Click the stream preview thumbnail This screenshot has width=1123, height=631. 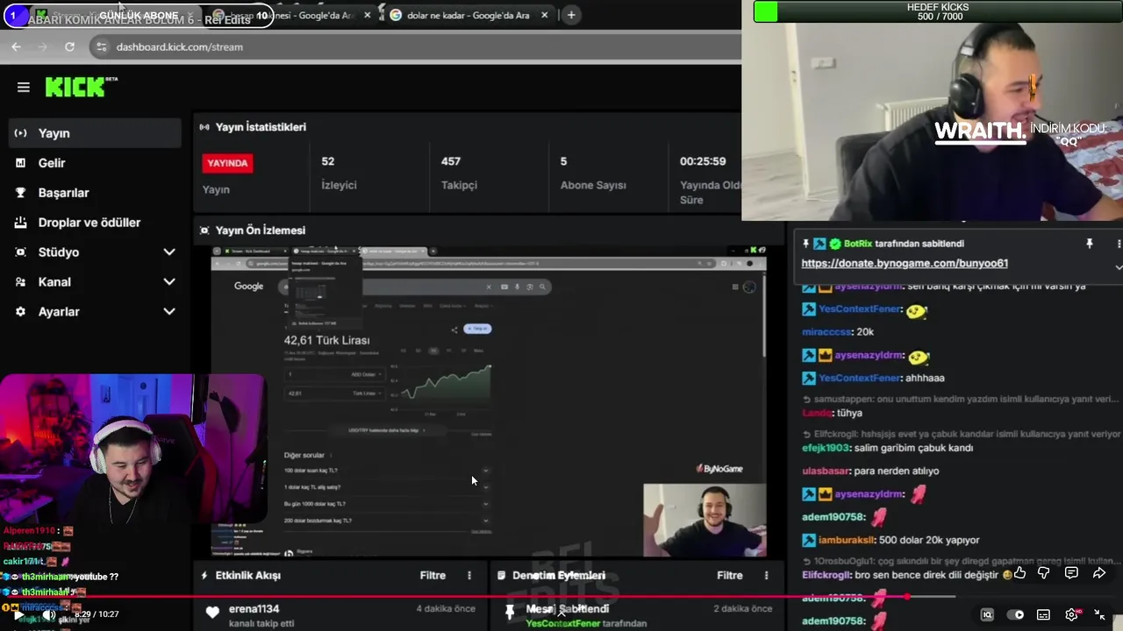point(489,401)
